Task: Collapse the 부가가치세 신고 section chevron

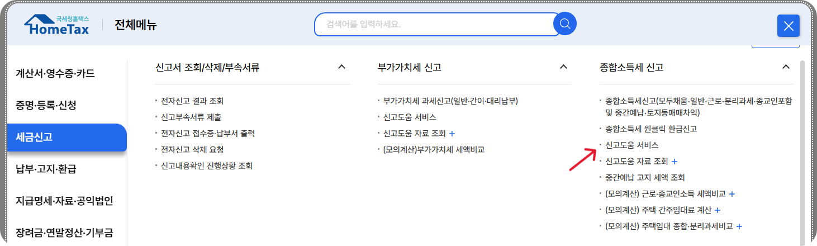Action: tap(564, 67)
